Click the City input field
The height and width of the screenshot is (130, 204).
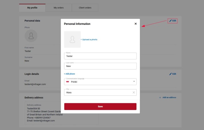point(97,93)
